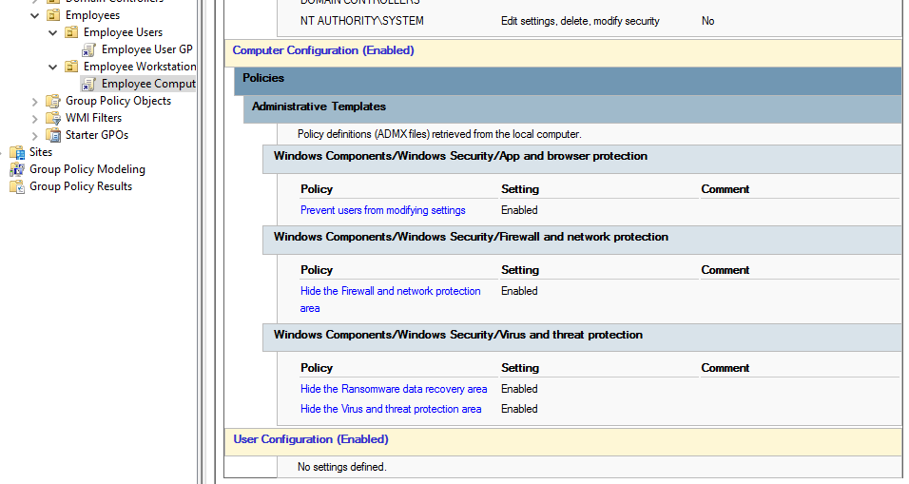Open 'Hide the Firewall and network protection' link
The height and width of the screenshot is (484, 909).
pyautogui.click(x=390, y=291)
